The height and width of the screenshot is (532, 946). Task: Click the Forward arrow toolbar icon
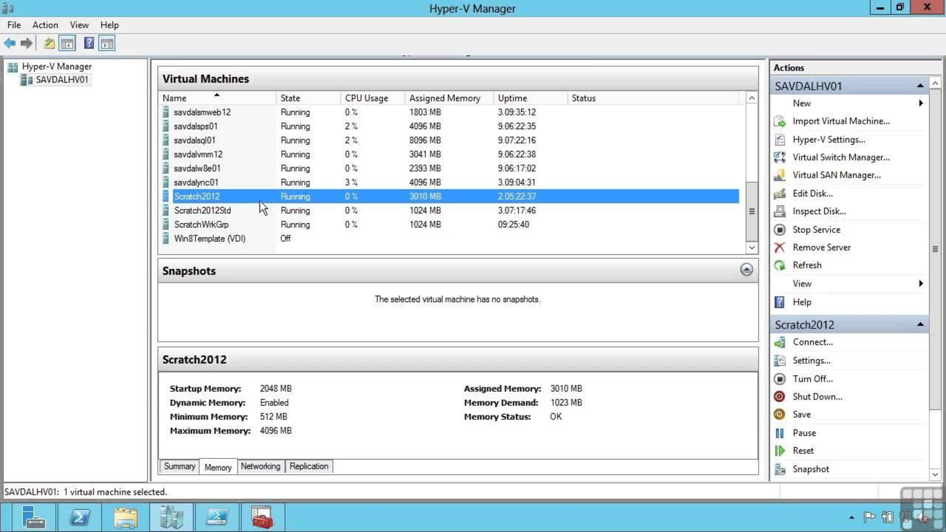(x=27, y=43)
